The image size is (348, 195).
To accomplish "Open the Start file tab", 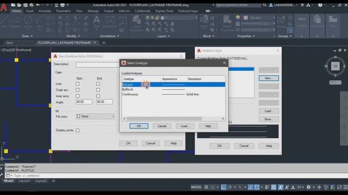I will tap(10, 42).
